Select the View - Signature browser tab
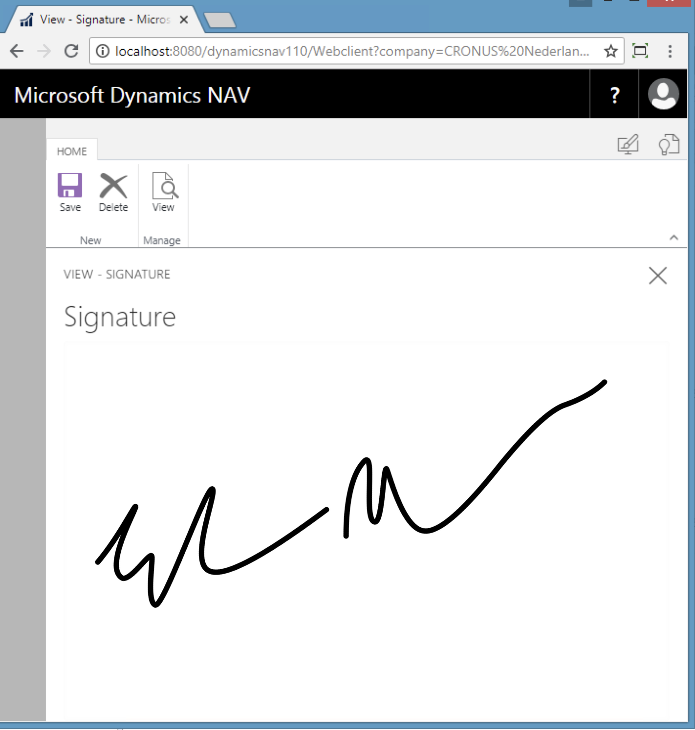695x730 pixels. point(105,20)
